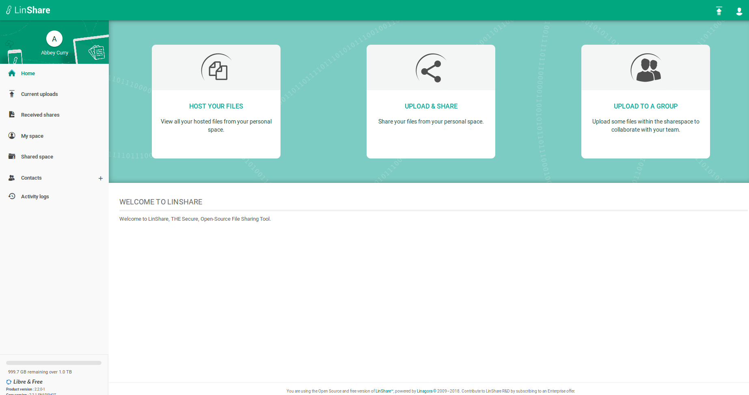Viewport: 749px width, 395px height.
Task: Click the LinShare logo in the header
Action: pos(28,10)
